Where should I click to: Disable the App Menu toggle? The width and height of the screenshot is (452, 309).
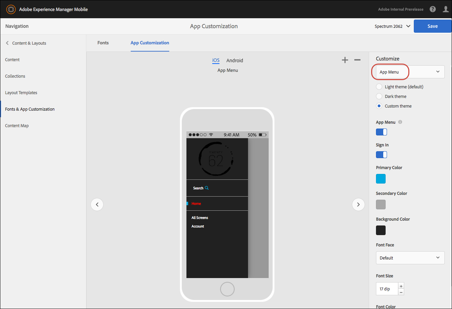click(x=381, y=132)
